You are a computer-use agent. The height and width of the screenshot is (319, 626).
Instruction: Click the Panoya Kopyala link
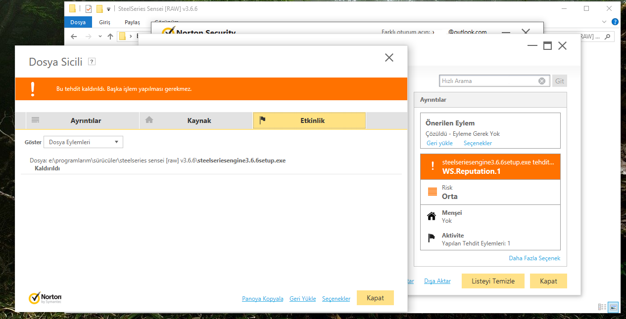point(262,299)
